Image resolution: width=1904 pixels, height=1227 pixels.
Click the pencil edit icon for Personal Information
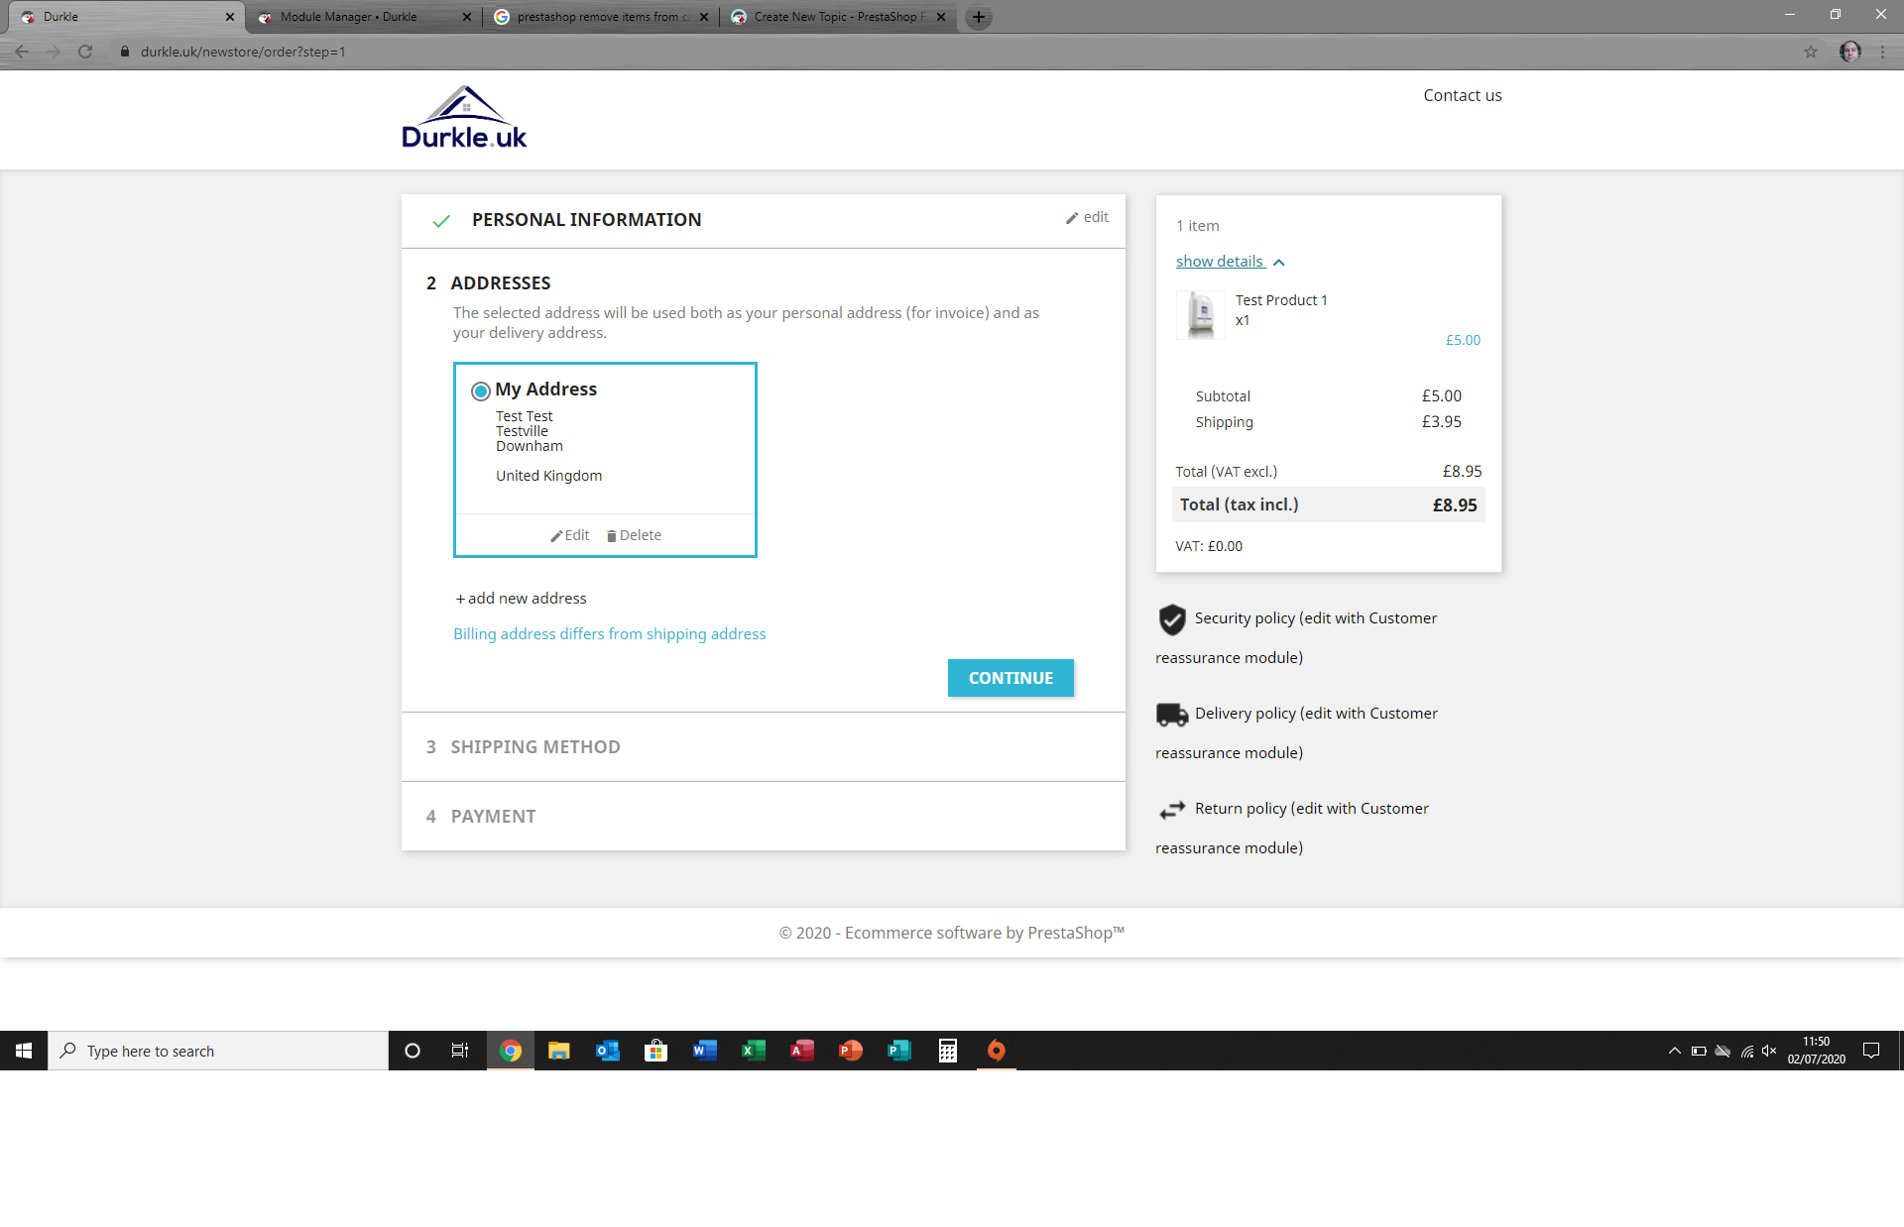tap(1072, 218)
